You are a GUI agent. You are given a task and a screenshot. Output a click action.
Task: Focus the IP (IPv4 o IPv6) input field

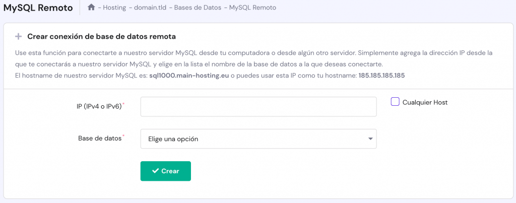[258, 107]
